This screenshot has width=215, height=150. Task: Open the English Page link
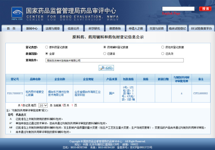(171, 13)
